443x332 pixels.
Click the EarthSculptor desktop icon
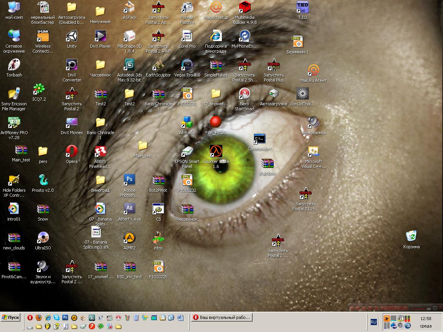pyautogui.click(x=158, y=66)
